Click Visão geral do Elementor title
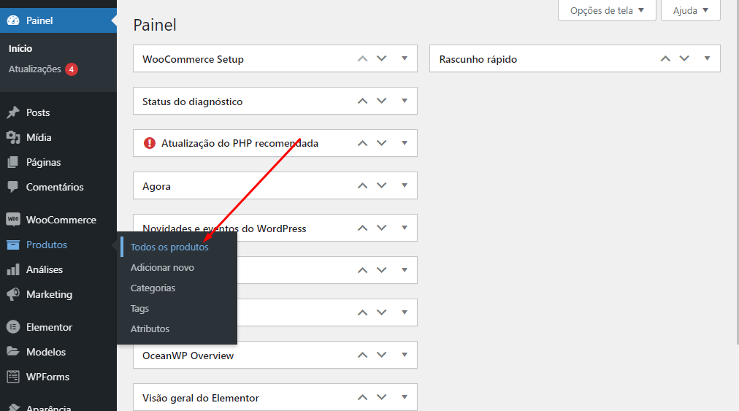The width and height of the screenshot is (739, 411). (200, 399)
